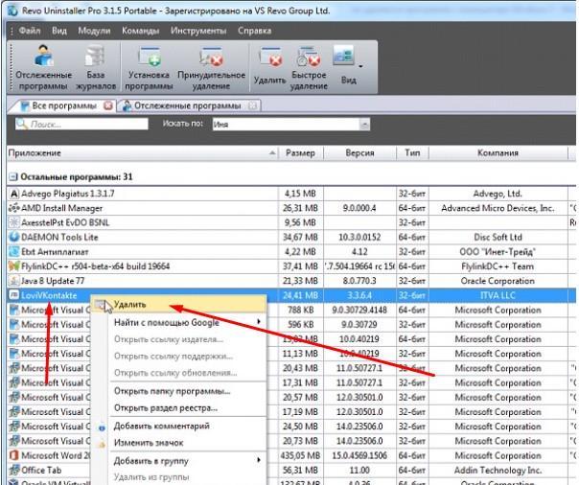Choose Удалить in the context menu
Image resolution: width=579 pixels, height=485 pixels.
(178, 305)
